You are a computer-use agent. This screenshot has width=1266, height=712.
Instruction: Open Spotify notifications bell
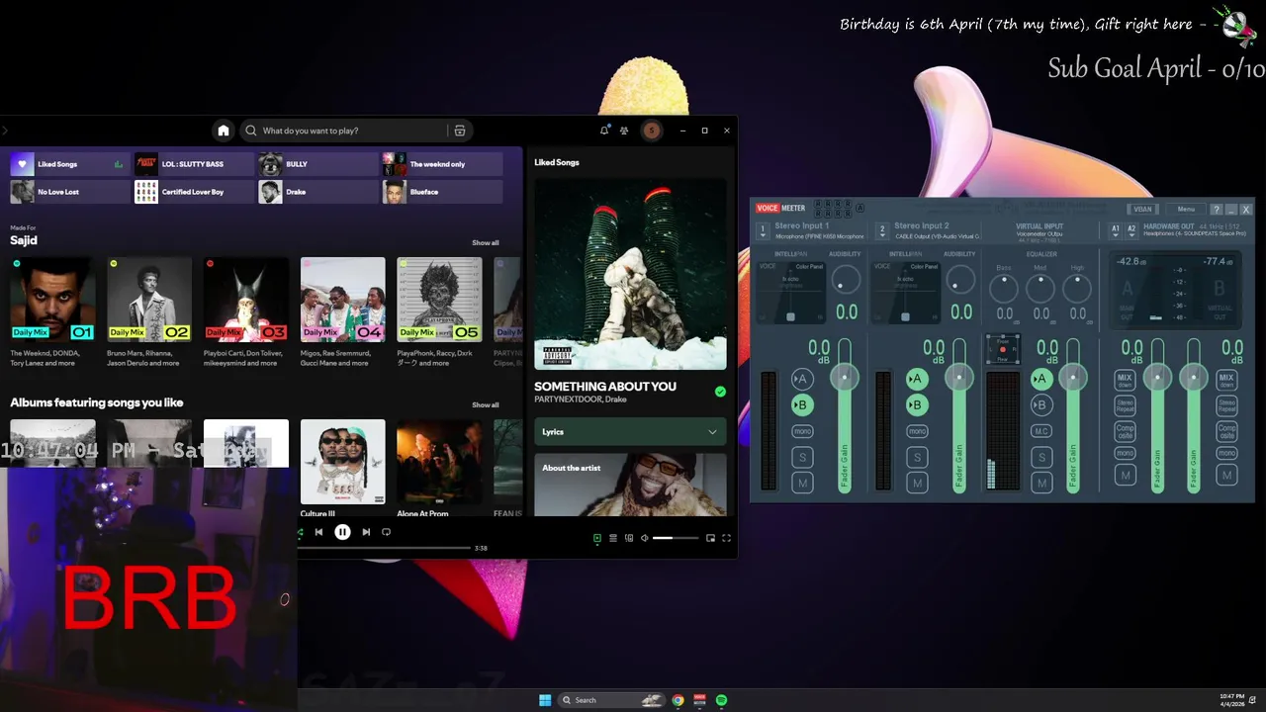point(604,131)
